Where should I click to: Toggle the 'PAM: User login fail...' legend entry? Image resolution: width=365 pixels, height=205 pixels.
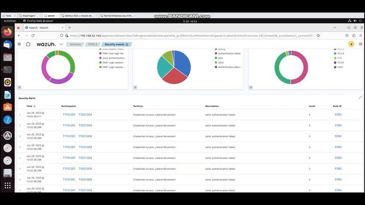point(113,54)
